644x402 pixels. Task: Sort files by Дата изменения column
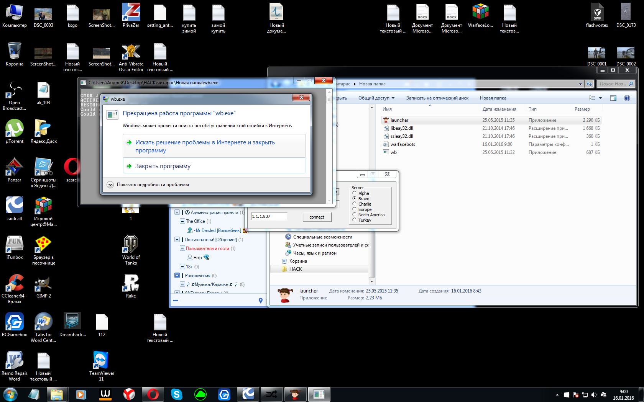503,109
